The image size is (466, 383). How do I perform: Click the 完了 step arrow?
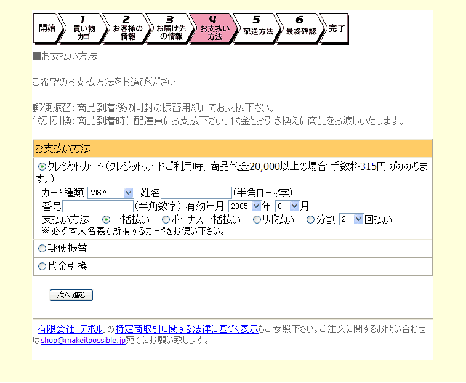pyautogui.click(x=335, y=28)
